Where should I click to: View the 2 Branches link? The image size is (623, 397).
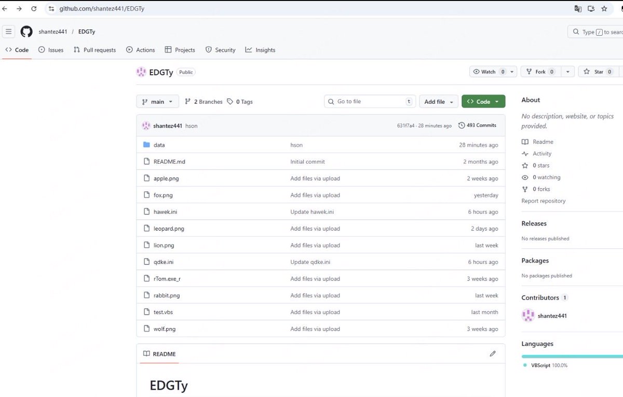point(204,102)
